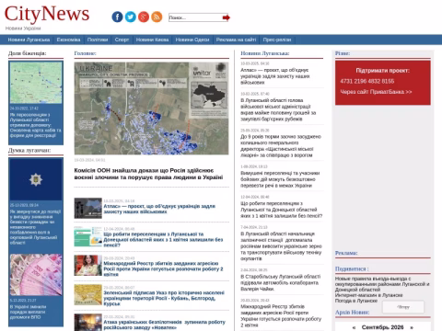This screenshot has width=442, height=331.
Task: Open fire thumbnail for безпілотників article
Action: click(87, 323)
